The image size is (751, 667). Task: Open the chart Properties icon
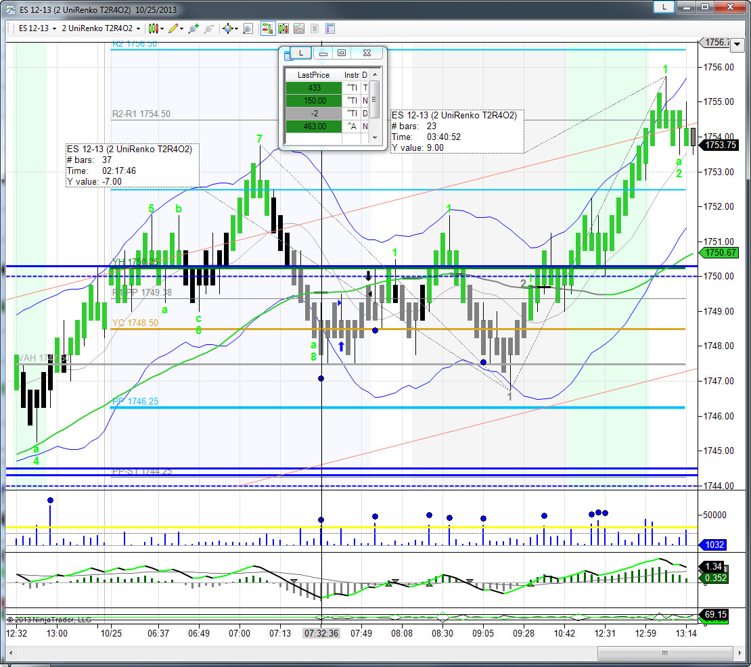(330, 28)
